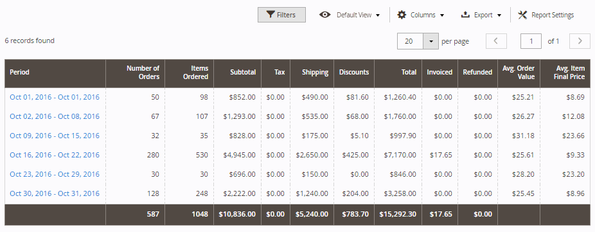The height and width of the screenshot is (232, 595).
Task: Select the $28.20 avg order value cell
Action: [x=519, y=174]
